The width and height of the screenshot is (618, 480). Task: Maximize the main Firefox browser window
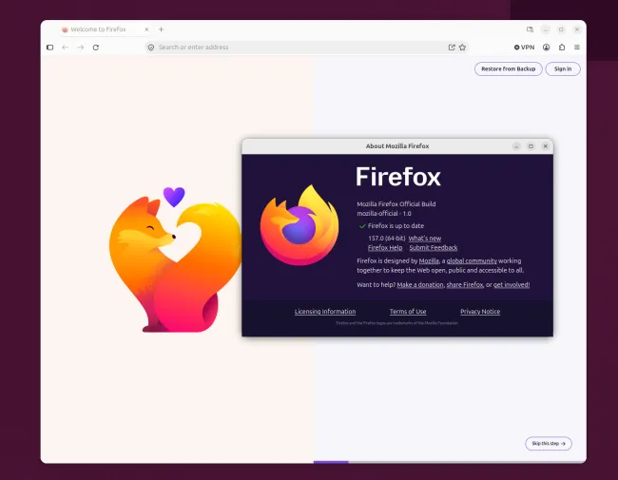tap(561, 29)
